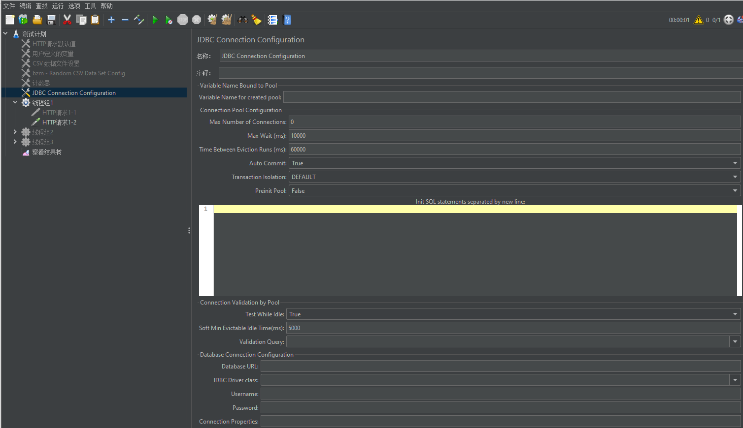Select 计数器 in the tree

(41, 83)
